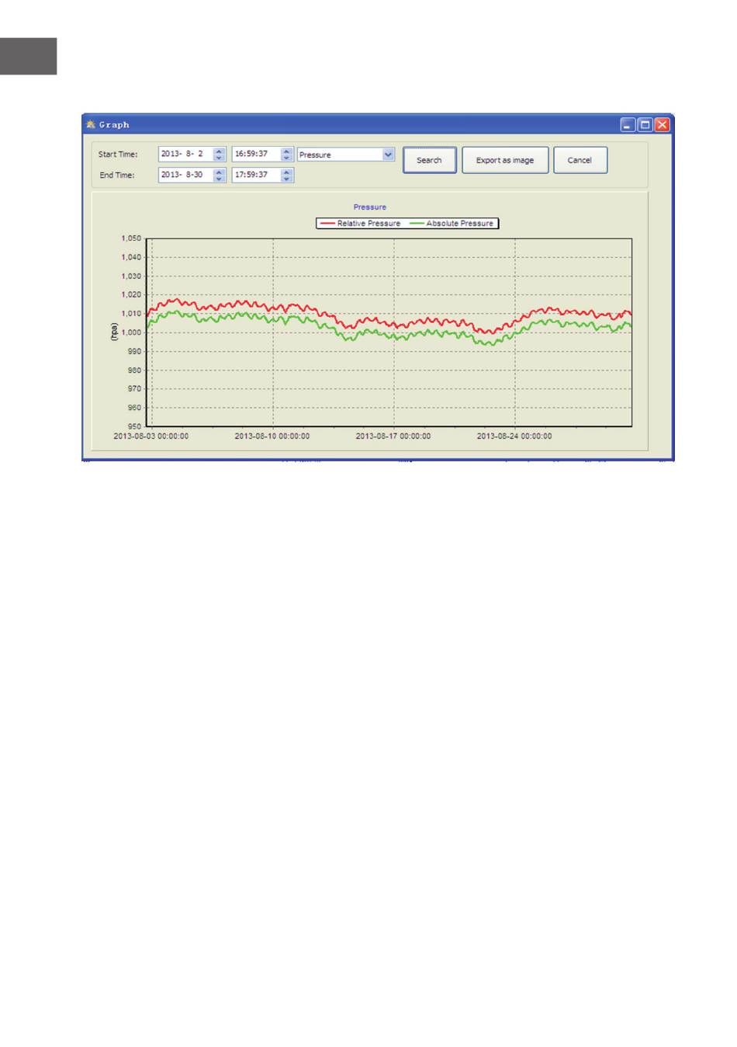737x1047 pixels.
Task: Click the 2013-08-17 00:00:00 axis label
Action: (393, 437)
